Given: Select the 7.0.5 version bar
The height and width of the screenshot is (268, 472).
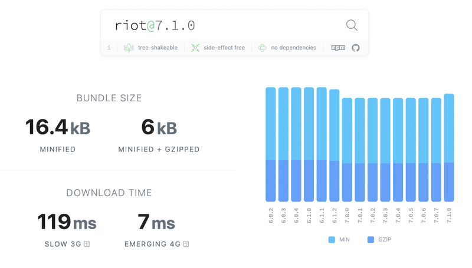Looking at the screenshot, I should click(x=411, y=150).
